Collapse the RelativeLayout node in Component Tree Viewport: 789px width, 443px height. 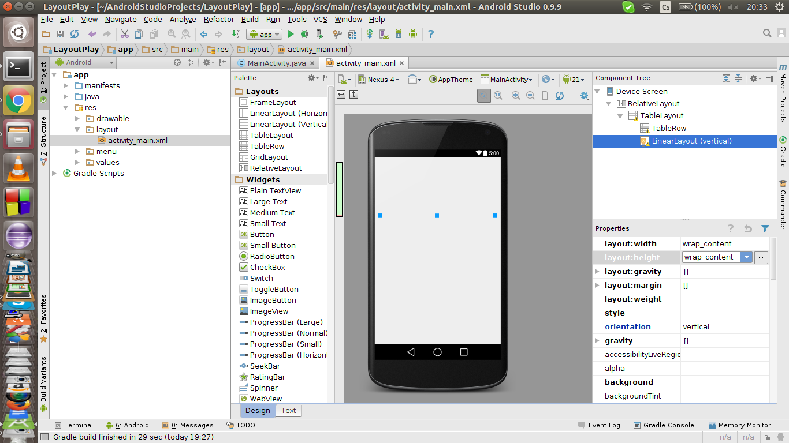coord(609,104)
